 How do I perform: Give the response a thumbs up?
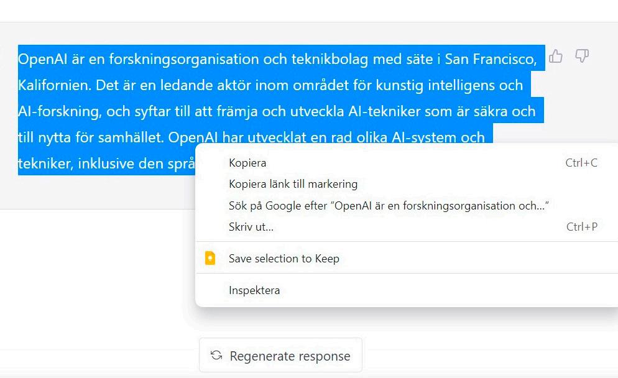pyautogui.click(x=556, y=57)
